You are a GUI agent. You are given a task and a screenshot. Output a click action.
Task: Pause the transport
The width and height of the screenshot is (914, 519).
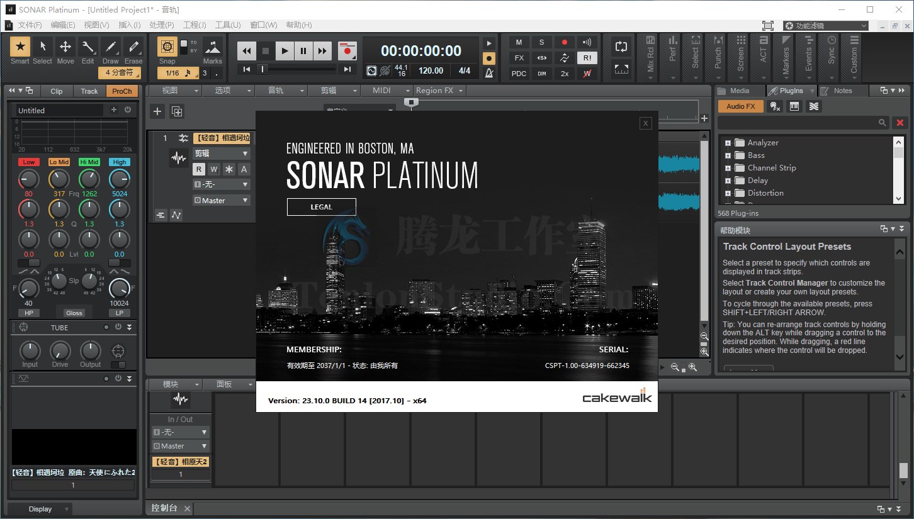(303, 51)
